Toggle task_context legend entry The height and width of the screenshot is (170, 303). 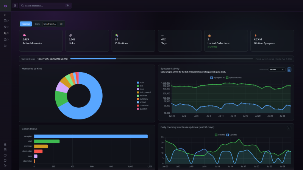(144, 92)
